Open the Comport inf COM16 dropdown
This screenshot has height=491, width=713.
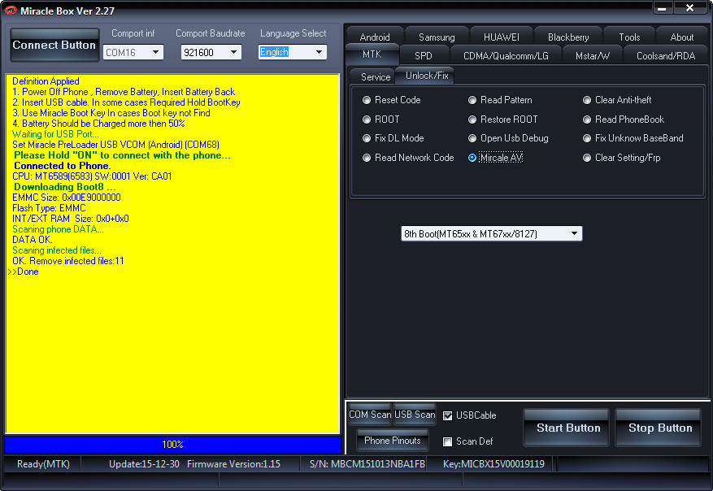(x=133, y=52)
